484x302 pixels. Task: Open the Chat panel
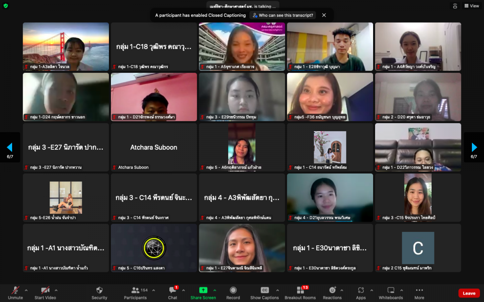173,293
